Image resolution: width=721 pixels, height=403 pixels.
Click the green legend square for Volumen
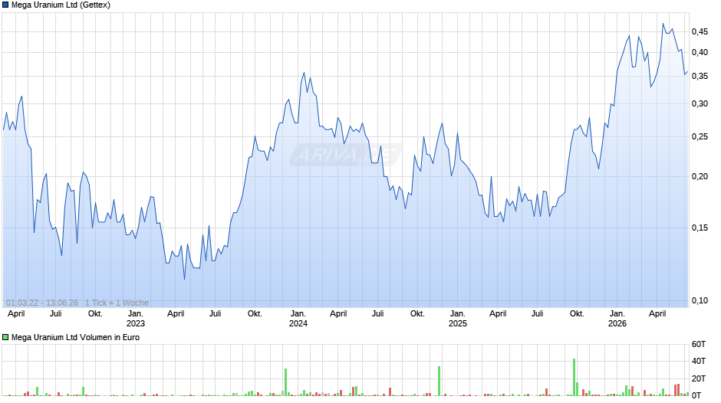point(5,337)
